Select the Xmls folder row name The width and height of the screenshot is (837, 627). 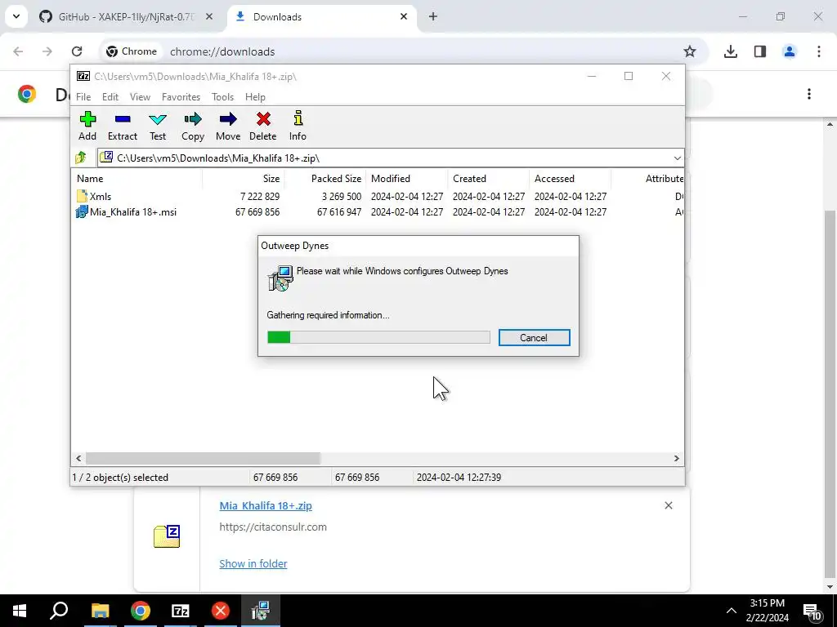[x=101, y=196]
